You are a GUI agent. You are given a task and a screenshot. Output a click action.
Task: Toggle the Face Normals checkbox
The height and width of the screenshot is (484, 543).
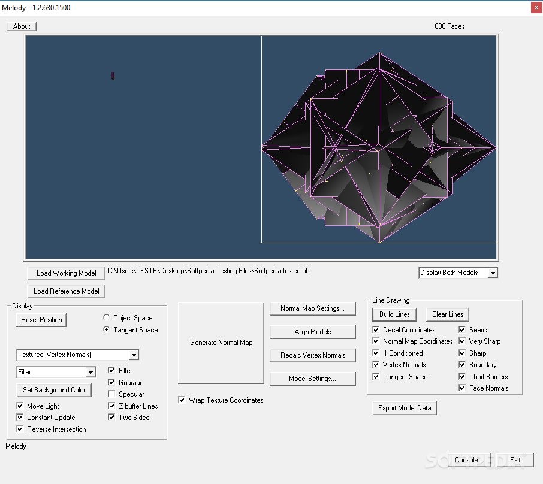[462, 388]
